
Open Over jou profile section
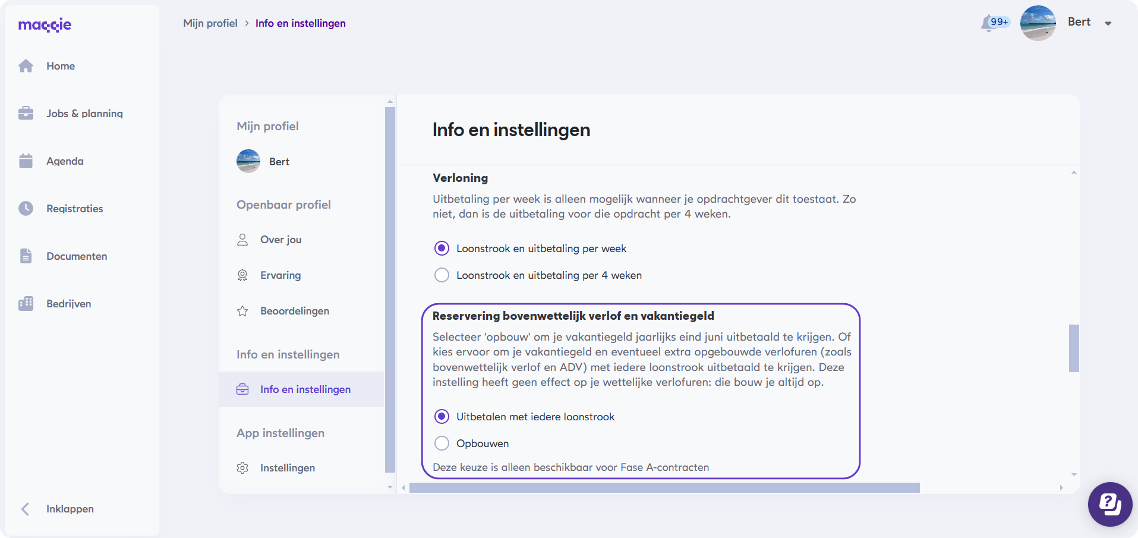click(280, 240)
